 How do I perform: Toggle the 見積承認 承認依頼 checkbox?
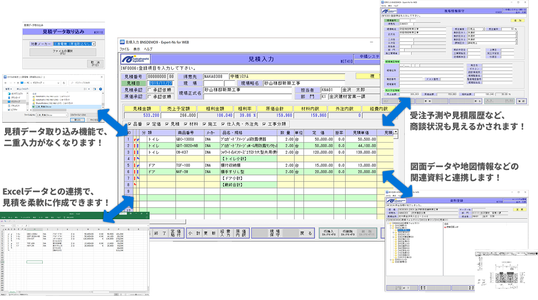[x=150, y=90]
